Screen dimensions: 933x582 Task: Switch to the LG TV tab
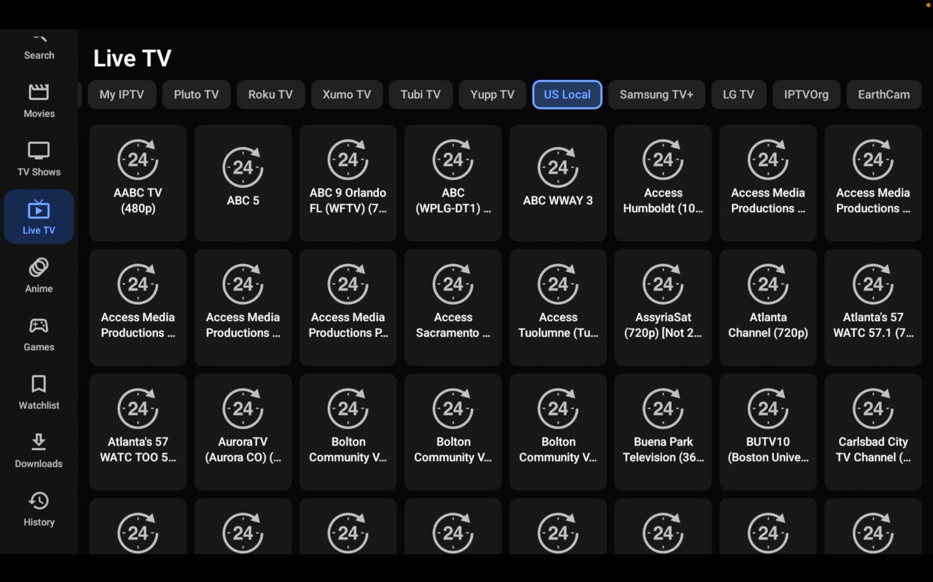(739, 94)
